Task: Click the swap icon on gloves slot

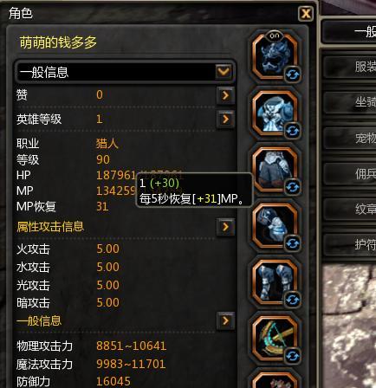Action: click(293, 243)
